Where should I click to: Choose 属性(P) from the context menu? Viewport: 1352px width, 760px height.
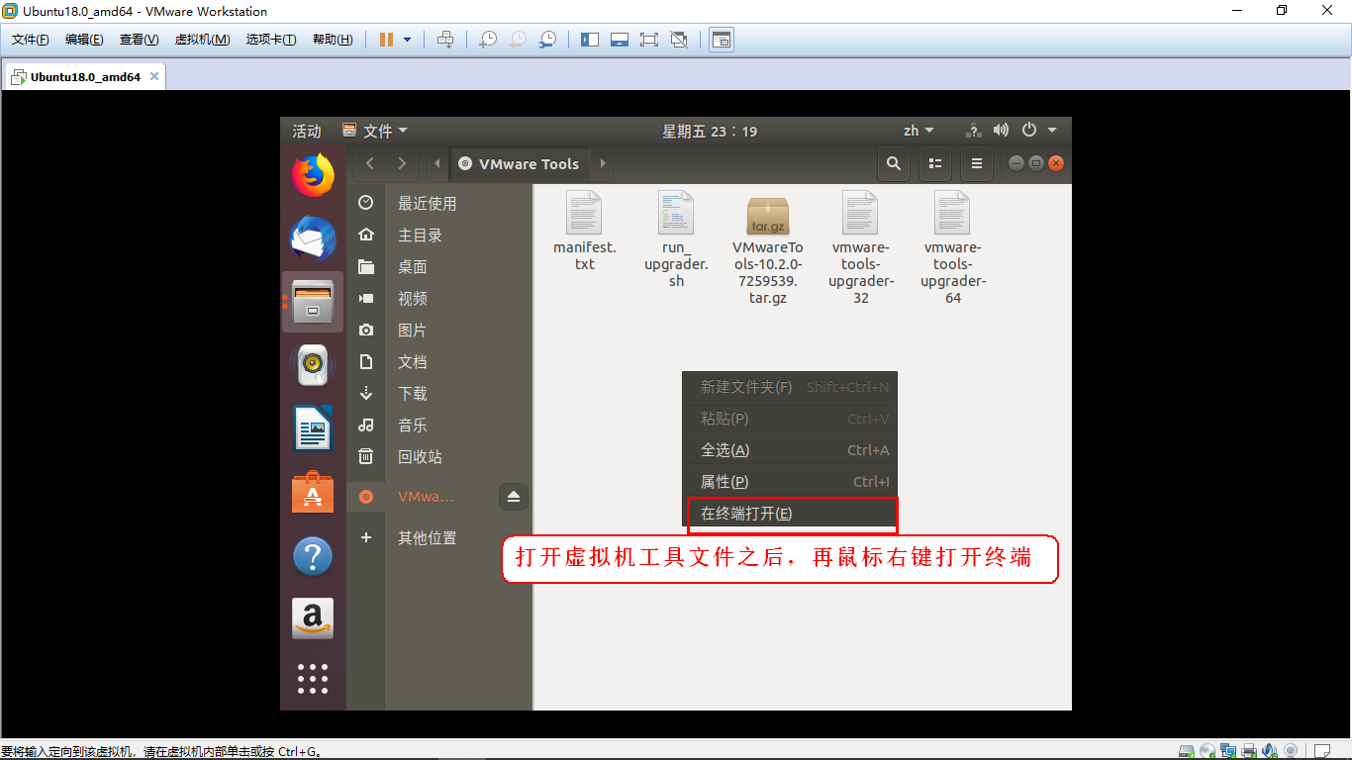click(x=790, y=482)
